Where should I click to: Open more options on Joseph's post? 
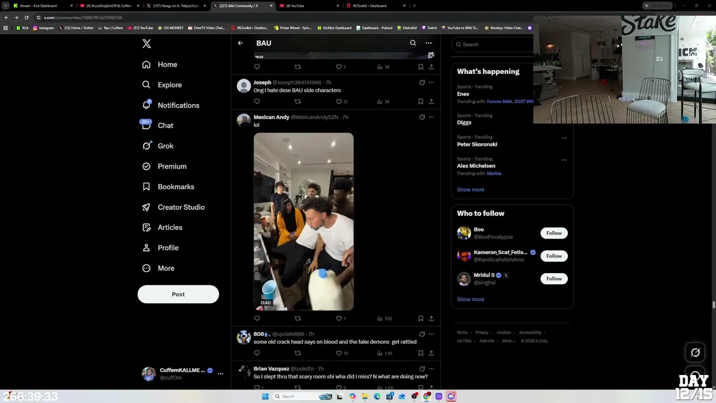tap(431, 82)
